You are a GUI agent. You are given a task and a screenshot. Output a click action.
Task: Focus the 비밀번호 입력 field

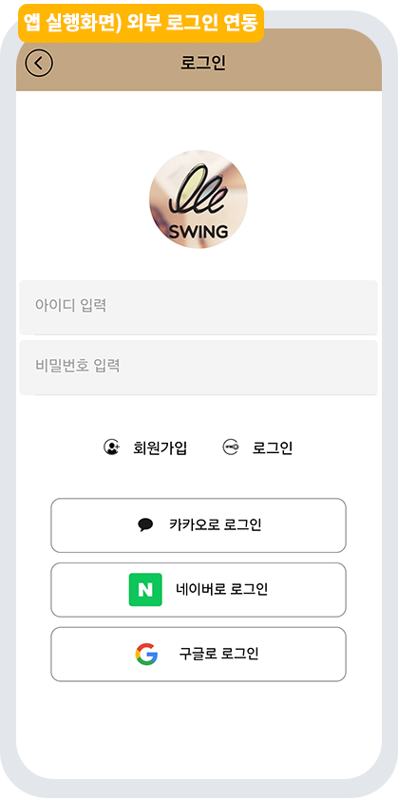(x=199, y=368)
